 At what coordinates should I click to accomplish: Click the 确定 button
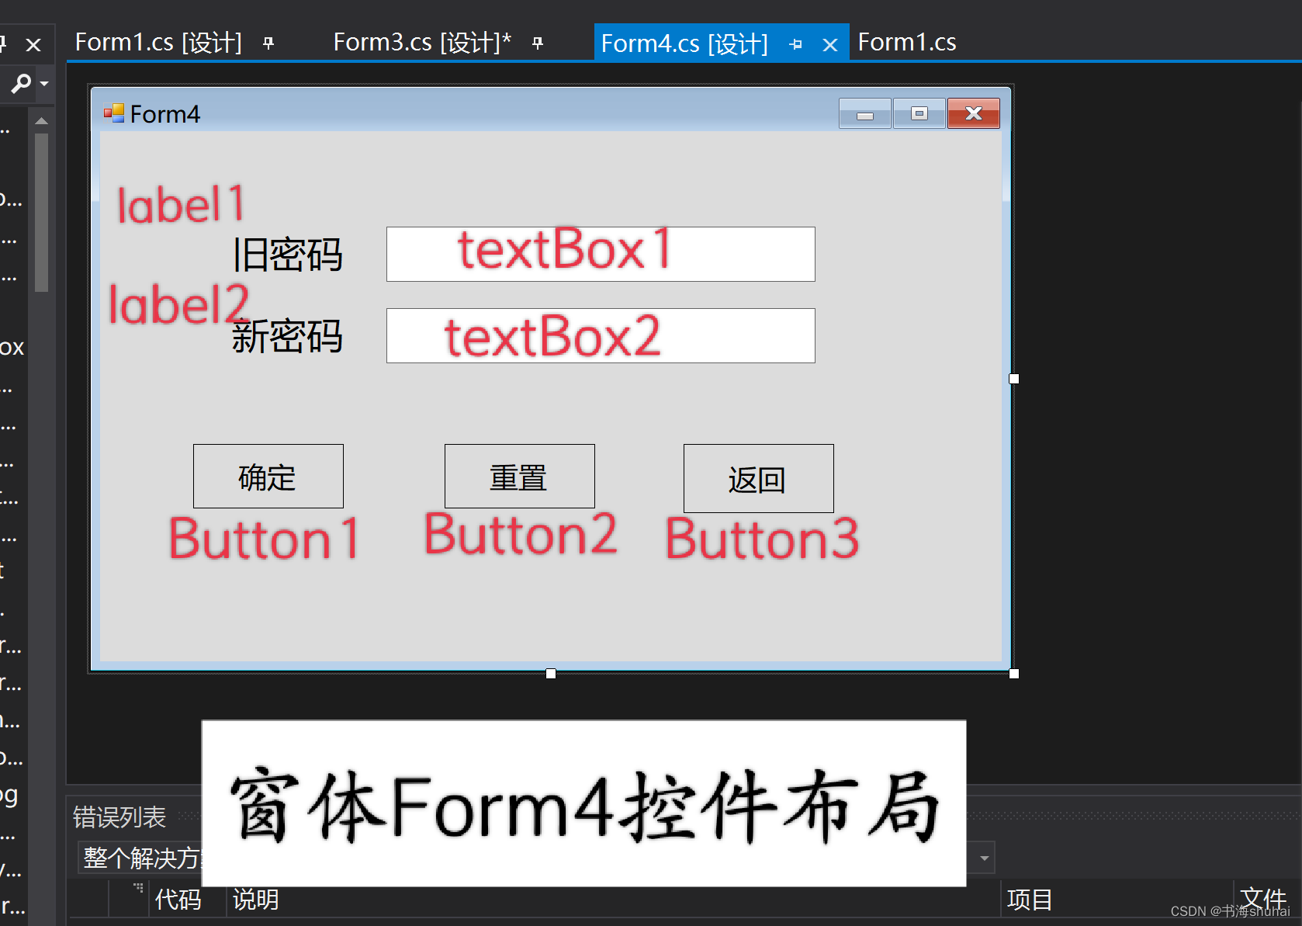tap(268, 477)
